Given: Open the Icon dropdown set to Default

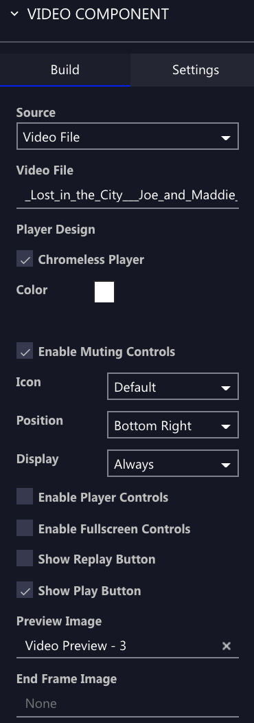Looking at the screenshot, I should (173, 386).
